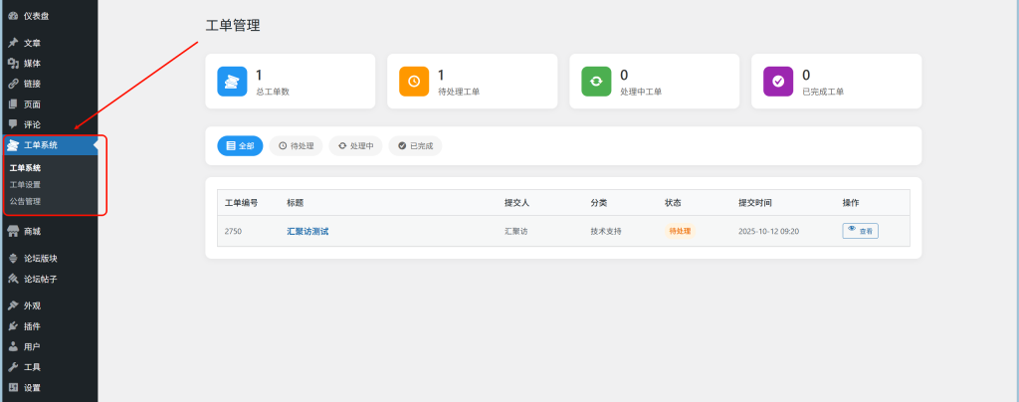
Task: Open 插件 plugins page in sidebar
Action: pyautogui.click(x=32, y=326)
